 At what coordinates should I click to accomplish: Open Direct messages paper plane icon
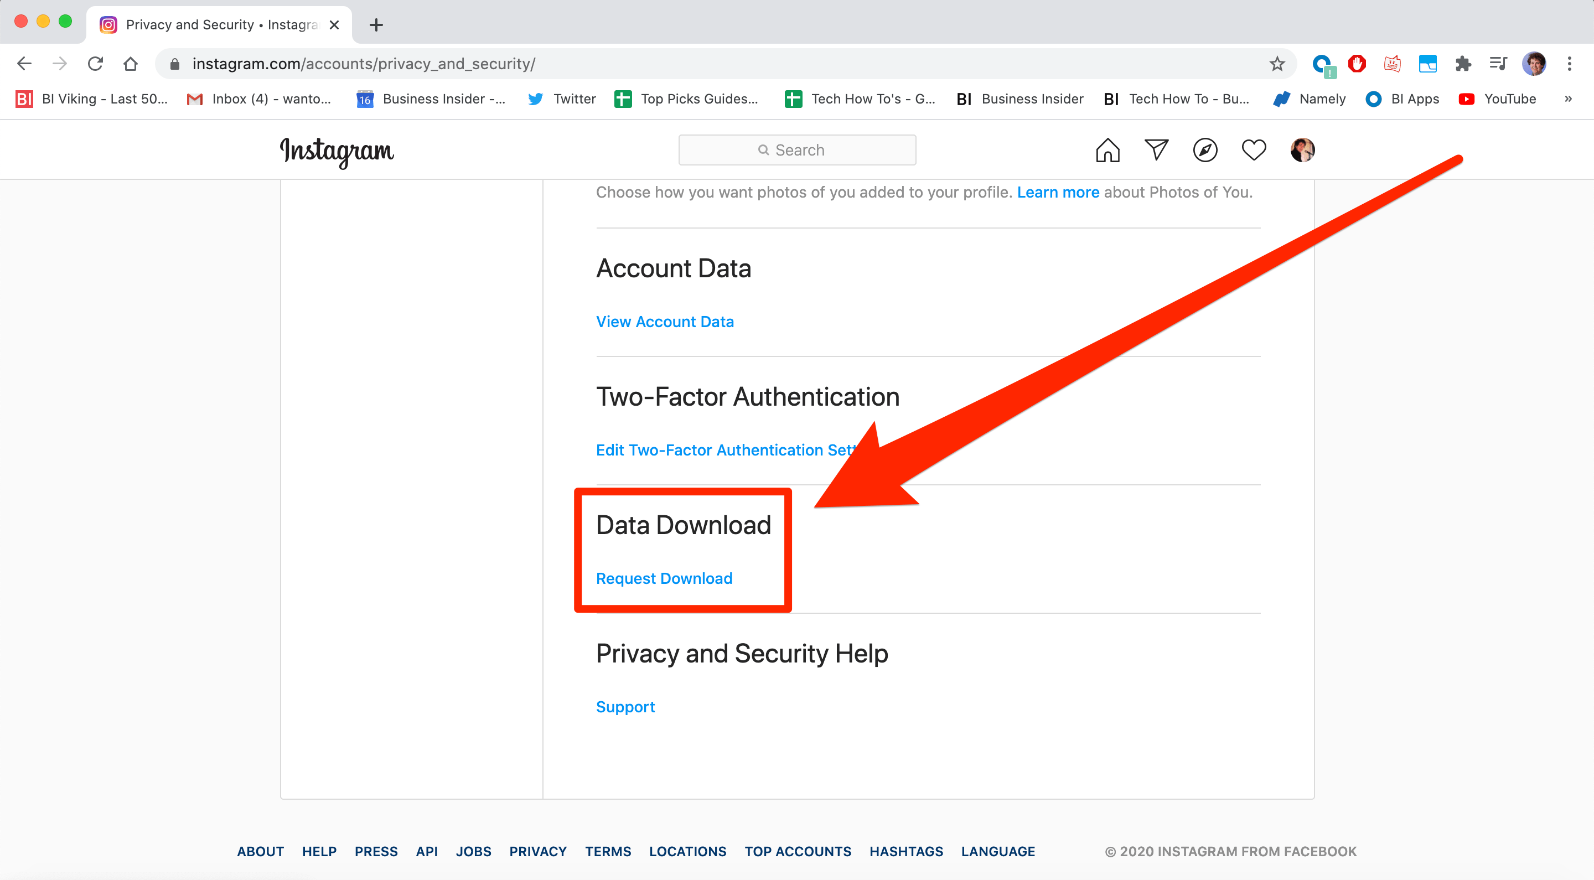click(1156, 151)
